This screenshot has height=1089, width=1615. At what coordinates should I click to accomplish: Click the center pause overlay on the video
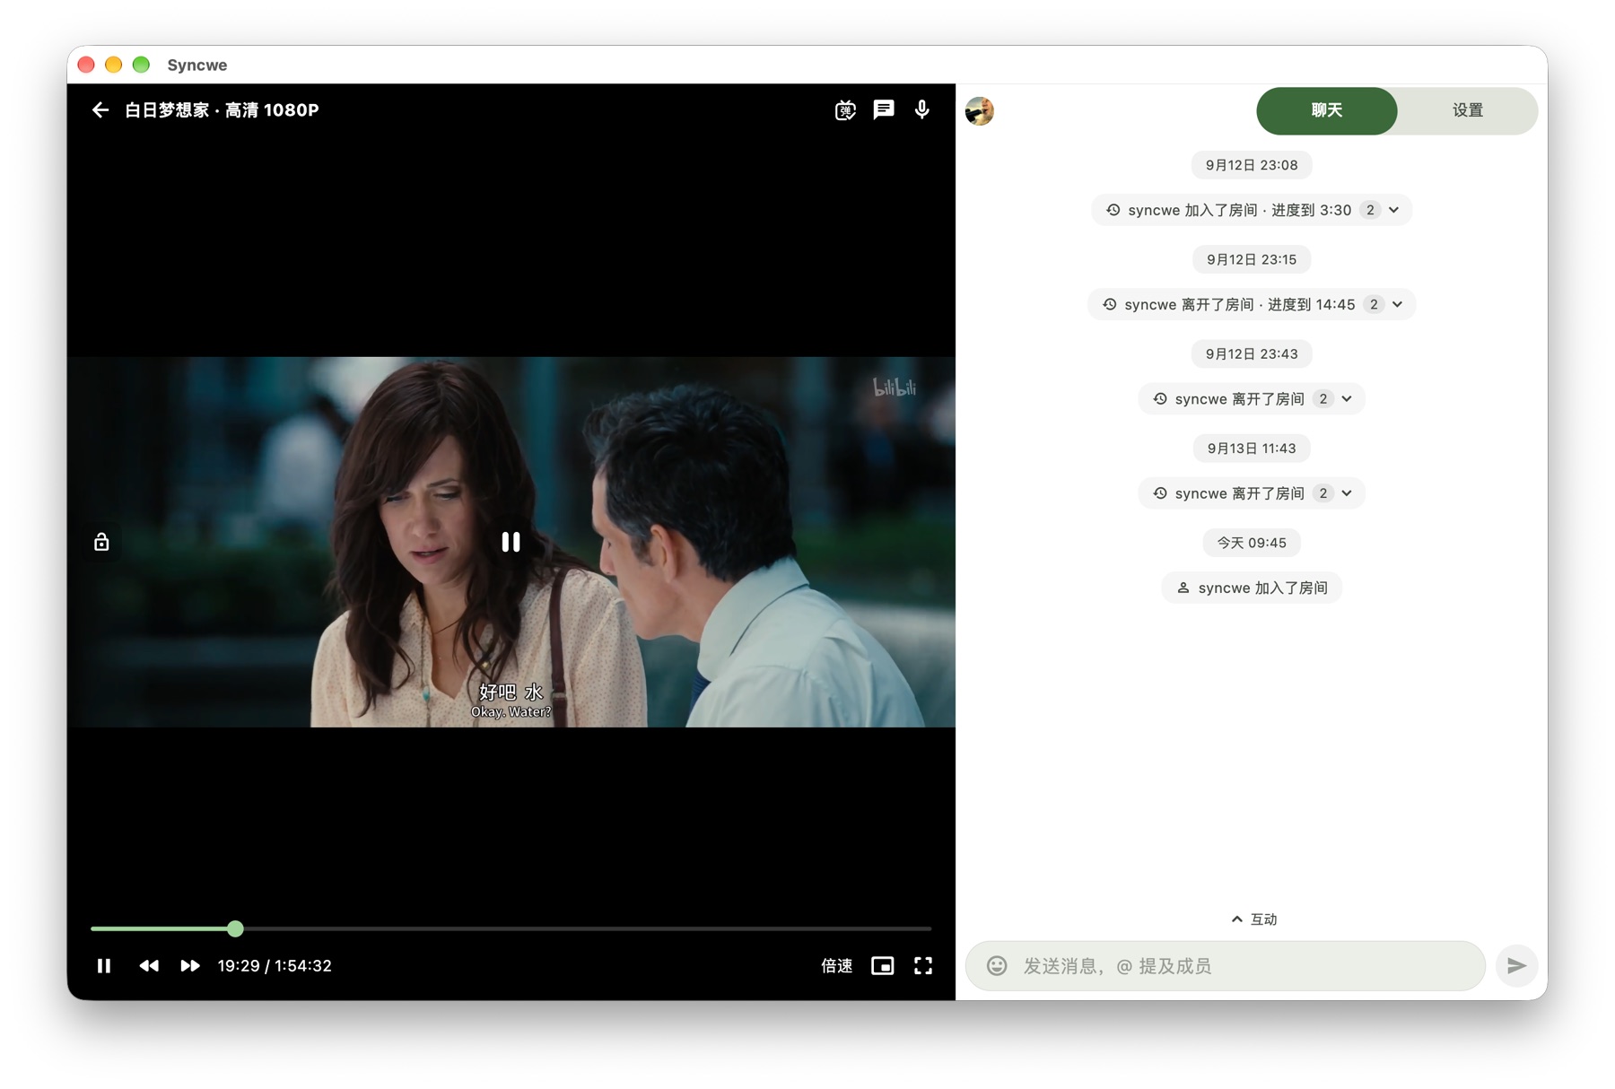coord(511,542)
